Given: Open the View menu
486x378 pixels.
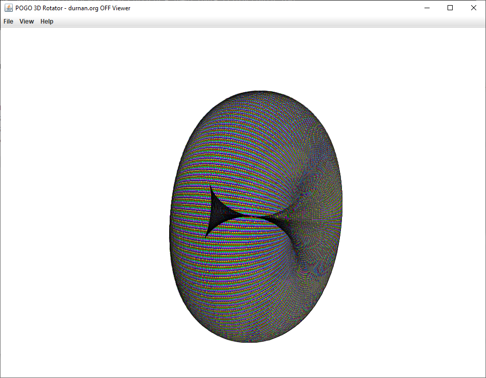Looking at the screenshot, I should pyautogui.click(x=26, y=21).
